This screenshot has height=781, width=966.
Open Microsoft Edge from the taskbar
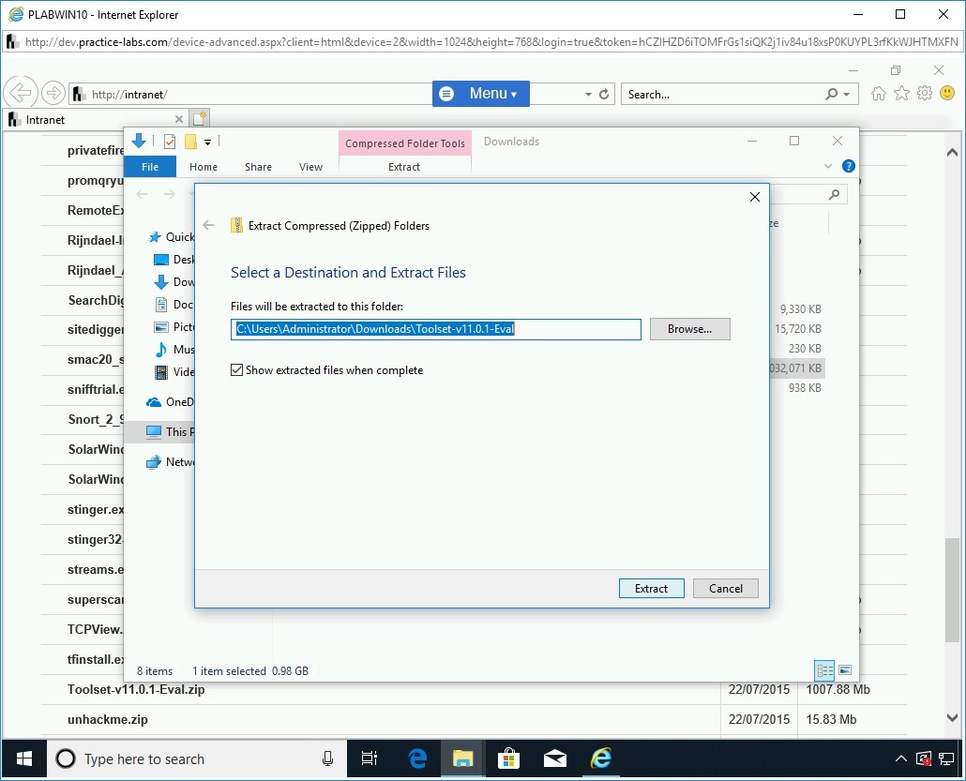click(417, 758)
